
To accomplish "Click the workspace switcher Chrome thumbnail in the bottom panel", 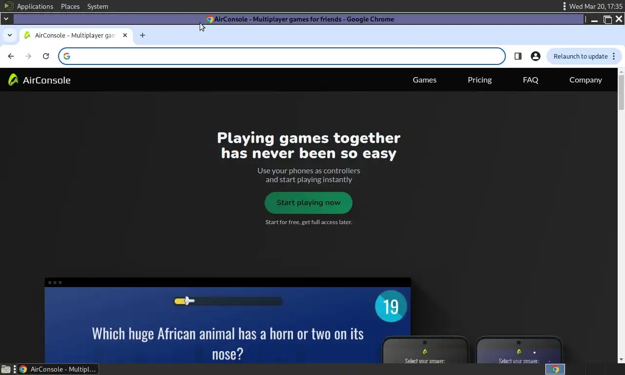I will pyautogui.click(x=555, y=369).
